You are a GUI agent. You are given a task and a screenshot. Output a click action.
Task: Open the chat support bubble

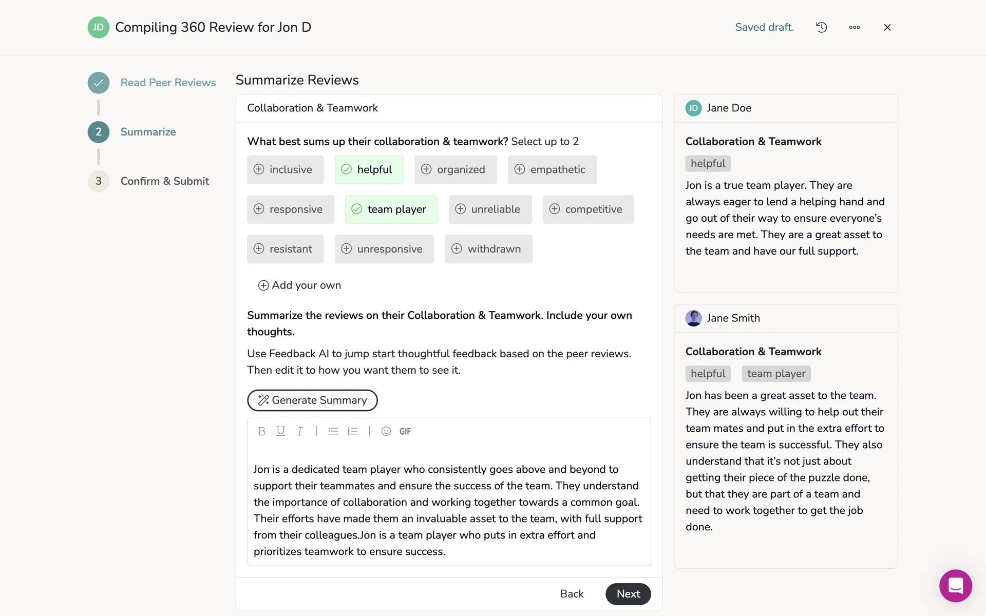click(x=955, y=585)
